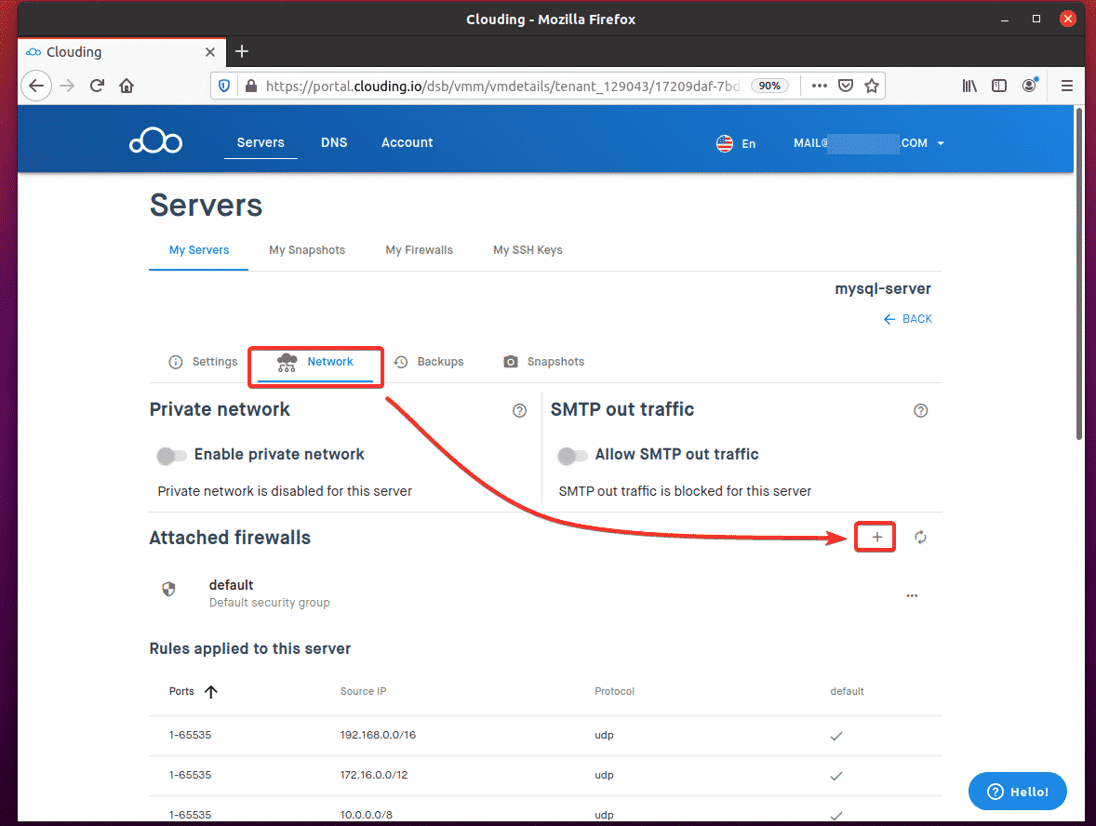Toggle Allow SMTP out traffic switch

pyautogui.click(x=572, y=456)
